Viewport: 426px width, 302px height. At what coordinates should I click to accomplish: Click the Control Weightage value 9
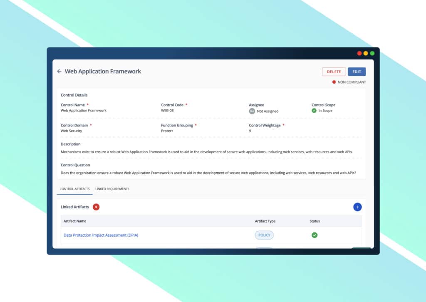[250, 131]
